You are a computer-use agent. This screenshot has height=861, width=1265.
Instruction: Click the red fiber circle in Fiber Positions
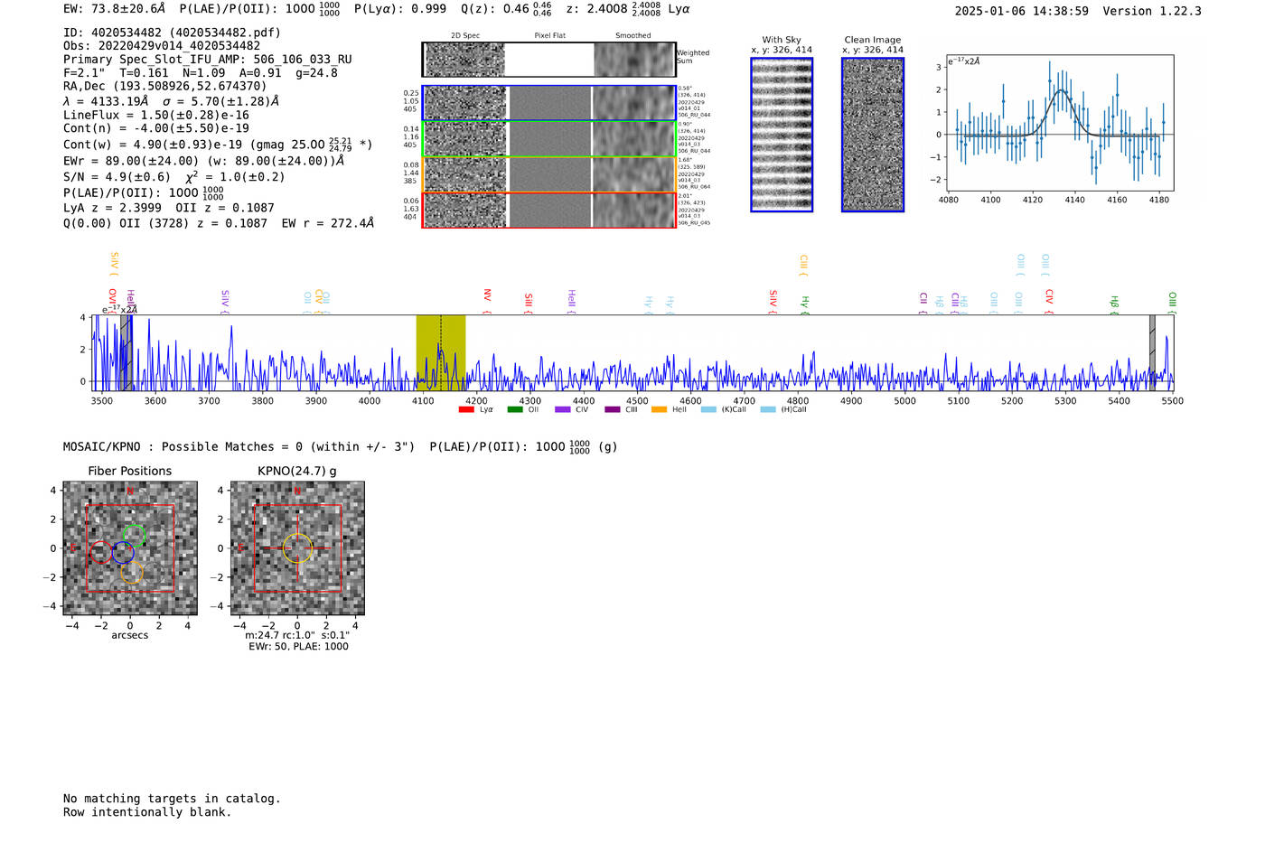pyautogui.click(x=101, y=551)
